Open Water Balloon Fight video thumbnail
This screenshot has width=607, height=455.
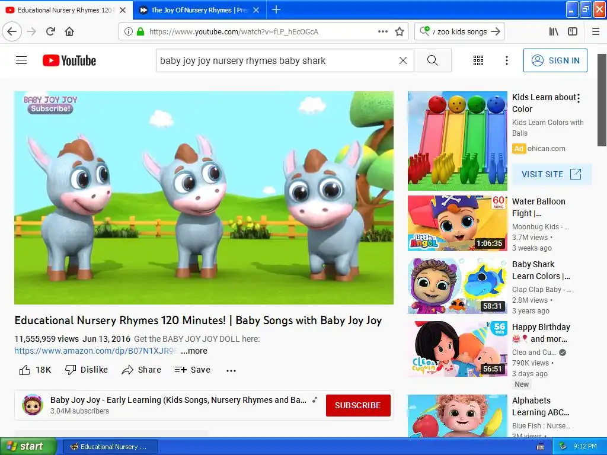pyautogui.click(x=457, y=223)
